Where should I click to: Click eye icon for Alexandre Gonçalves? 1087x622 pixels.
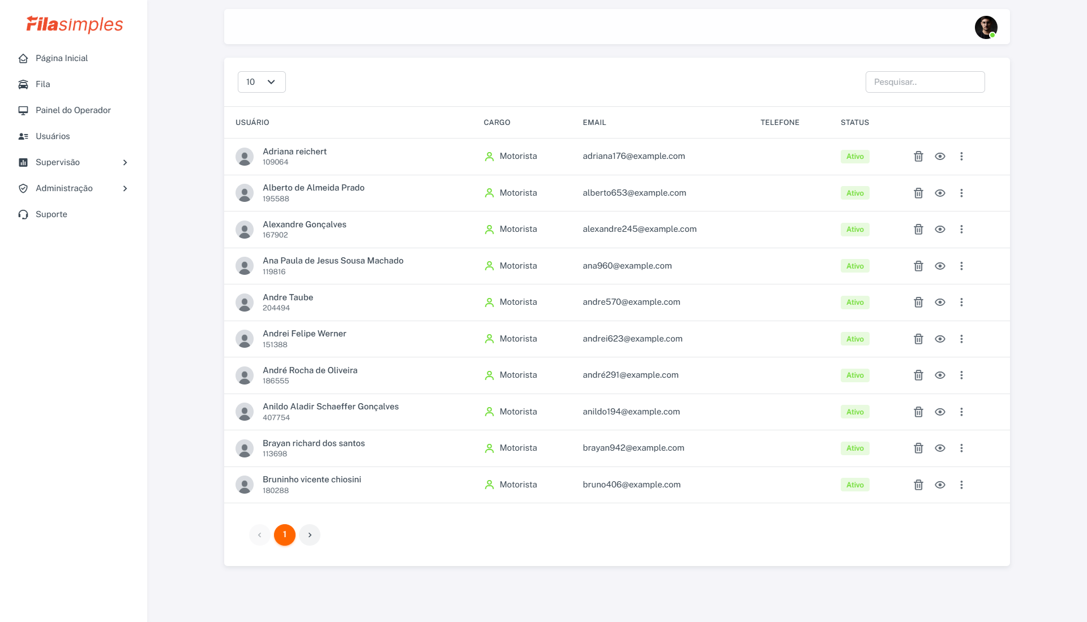(940, 230)
